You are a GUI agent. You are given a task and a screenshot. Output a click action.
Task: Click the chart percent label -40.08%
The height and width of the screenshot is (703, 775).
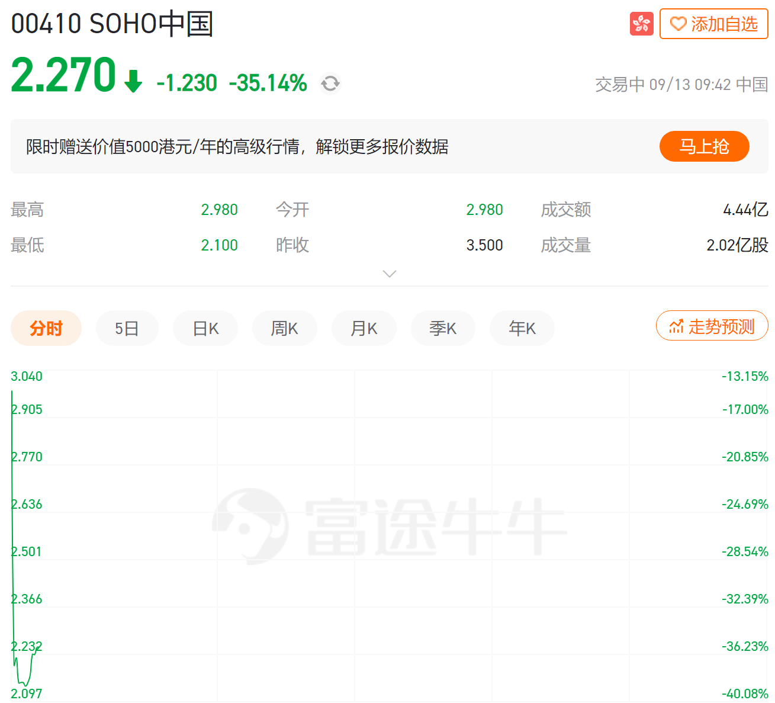coord(745,694)
